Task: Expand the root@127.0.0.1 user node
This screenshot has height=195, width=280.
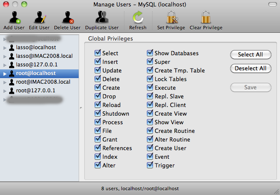Action: (x=5, y=91)
